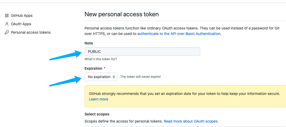Follow the Learn more link
The width and height of the screenshot is (286, 127).
pos(99,99)
